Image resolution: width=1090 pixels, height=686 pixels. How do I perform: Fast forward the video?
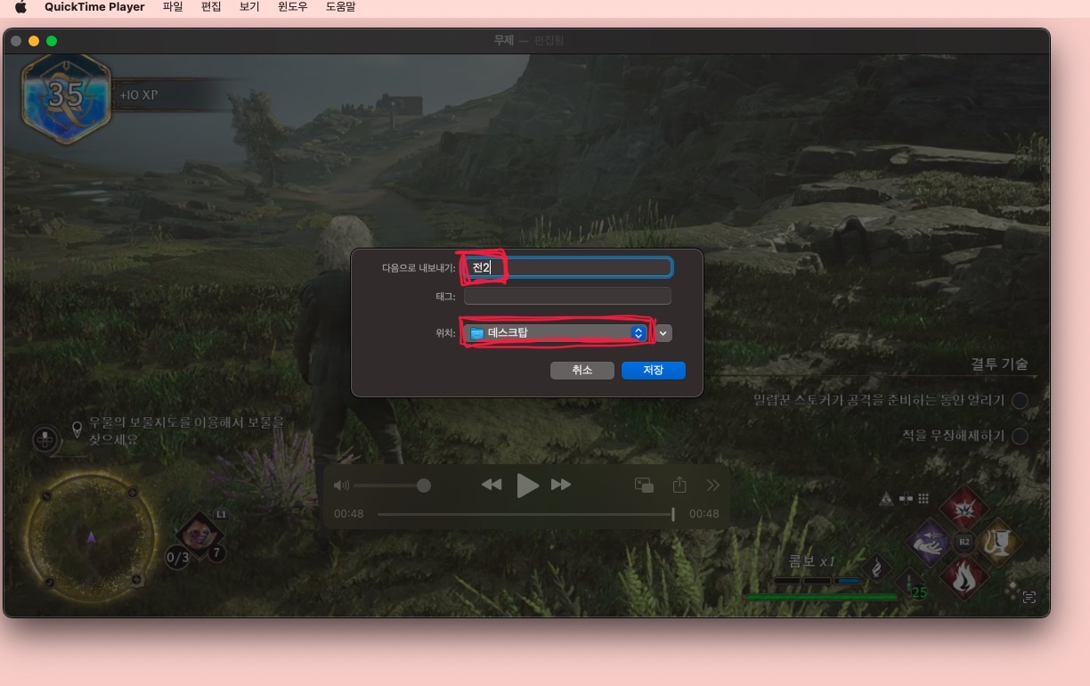click(561, 485)
